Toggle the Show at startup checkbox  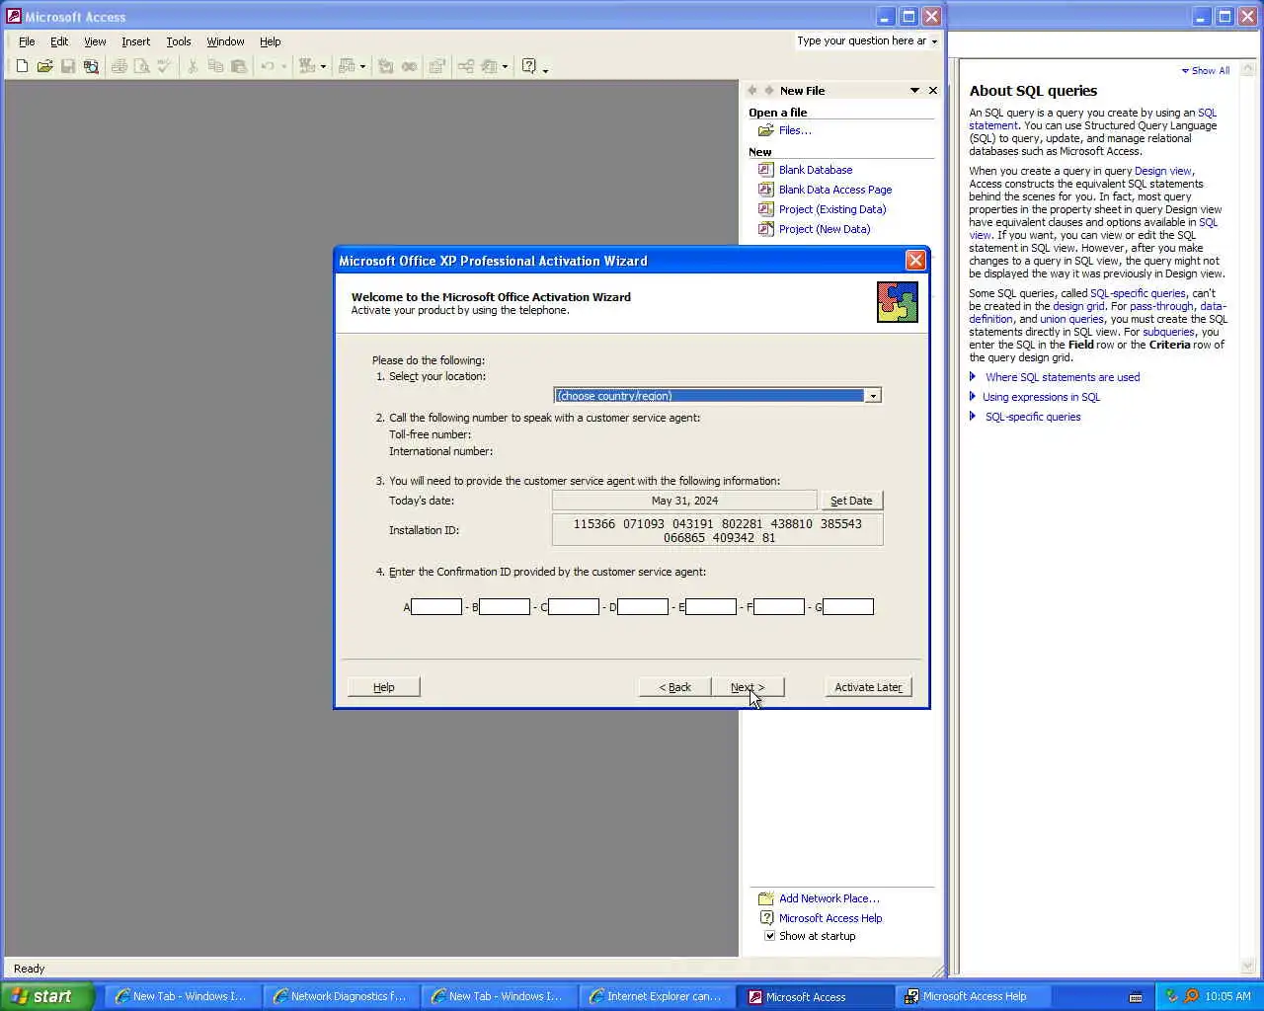click(770, 936)
